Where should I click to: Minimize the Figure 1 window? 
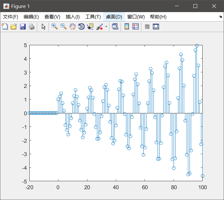pos(177,6)
